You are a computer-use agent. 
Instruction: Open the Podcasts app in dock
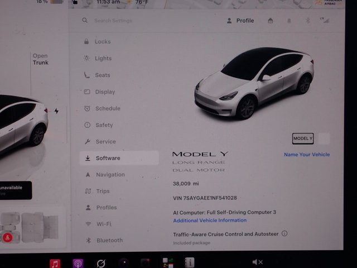tap(78, 264)
